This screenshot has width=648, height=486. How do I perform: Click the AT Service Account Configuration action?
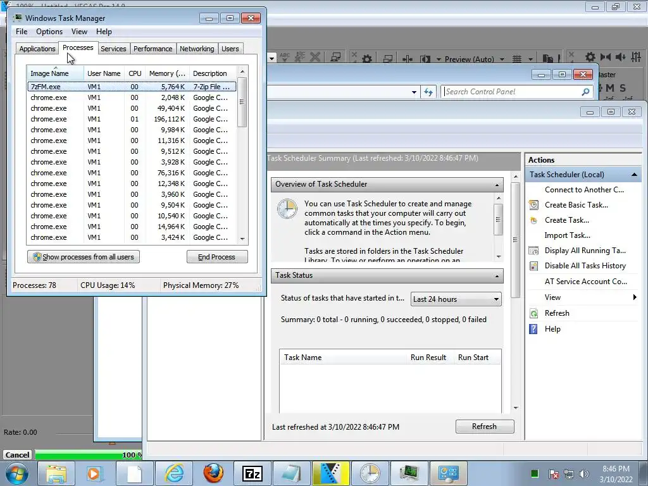585,282
